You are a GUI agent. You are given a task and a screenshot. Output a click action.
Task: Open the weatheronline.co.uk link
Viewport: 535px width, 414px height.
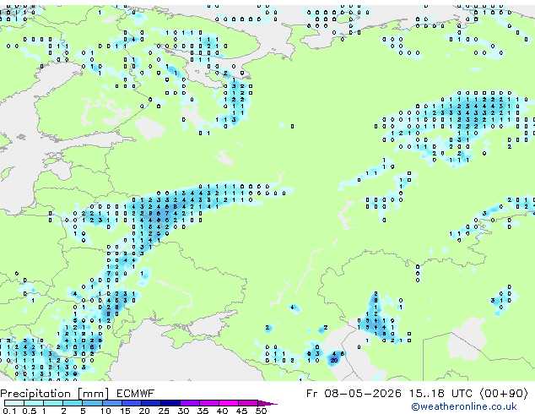(464, 406)
